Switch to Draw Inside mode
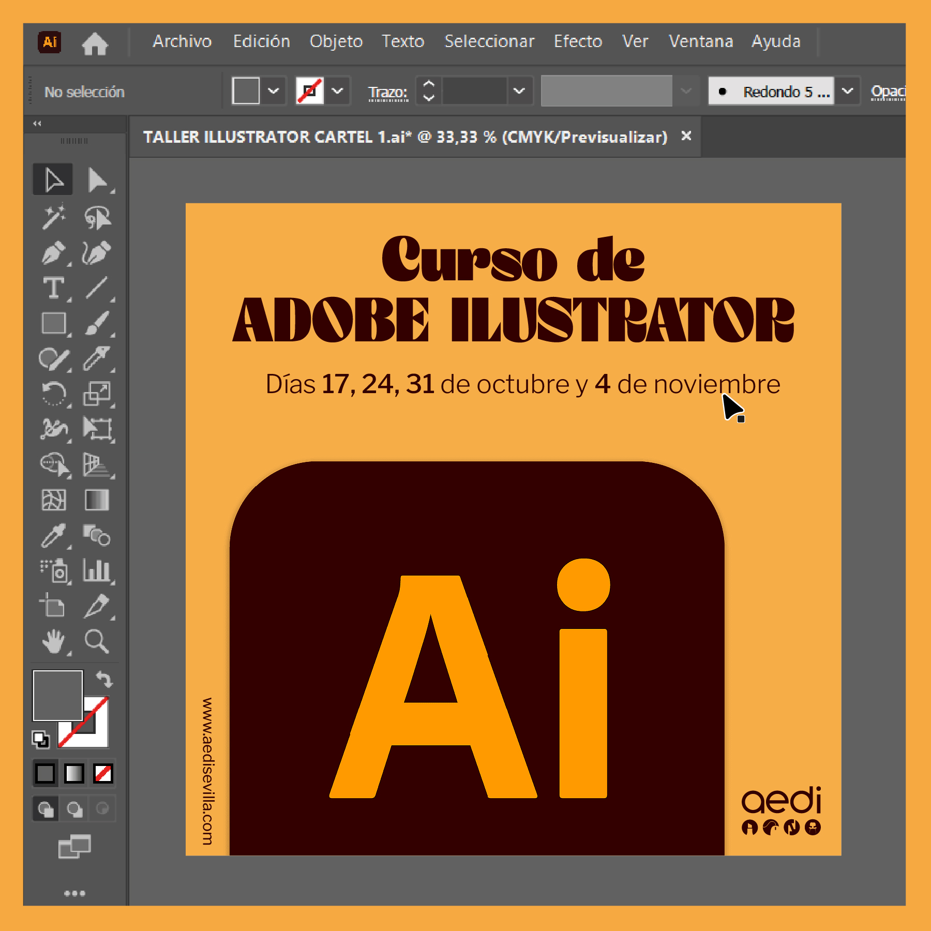This screenshot has height=931, width=931. tap(102, 809)
